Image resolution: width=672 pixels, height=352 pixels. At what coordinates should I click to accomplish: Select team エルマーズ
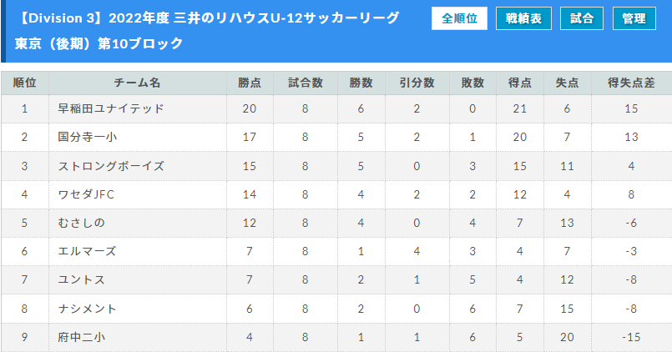87,251
